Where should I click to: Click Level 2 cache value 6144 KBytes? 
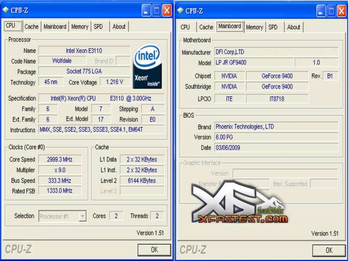tap(142, 181)
